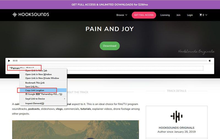Open the shopping cart icon
Image resolution: width=220 pixels, height=139 pixels.
201,15
